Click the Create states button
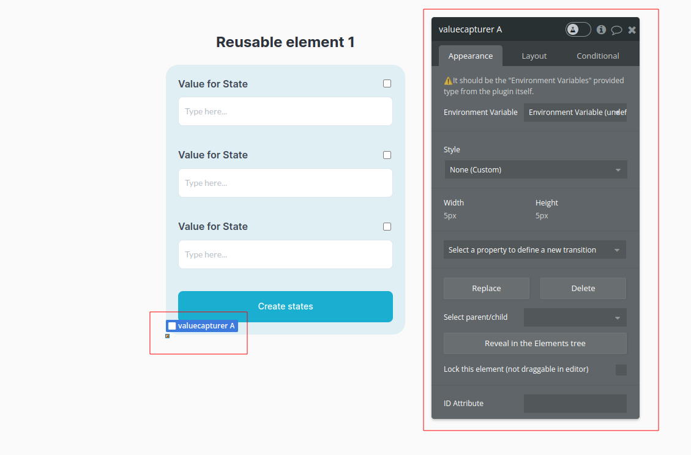This screenshot has height=455, width=691. pos(286,306)
